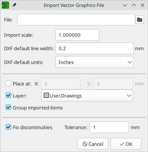This screenshot has height=152, width=148.
Task: Toggle the pin icon in title bar
Action: pyautogui.click(x=14, y=5)
